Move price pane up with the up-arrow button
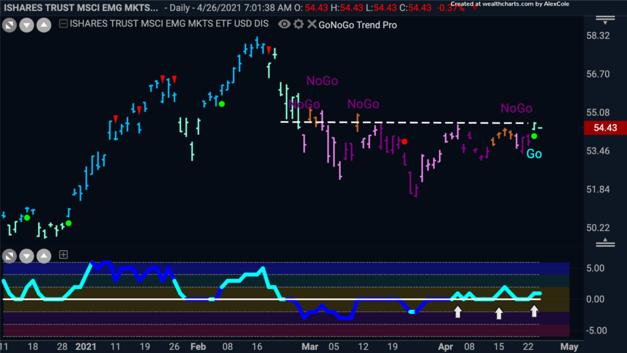 click(44, 25)
